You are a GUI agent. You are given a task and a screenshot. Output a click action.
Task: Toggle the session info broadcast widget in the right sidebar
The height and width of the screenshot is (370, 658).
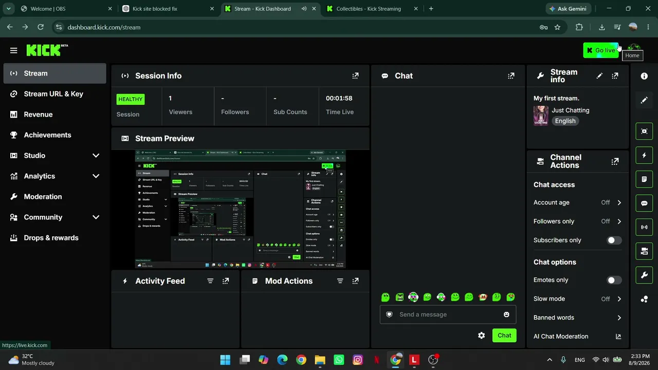[644, 227]
